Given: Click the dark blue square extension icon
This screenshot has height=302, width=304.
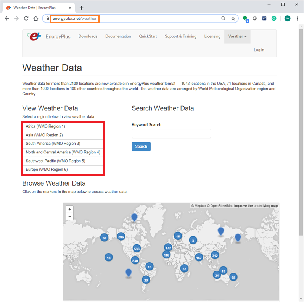Looking at the screenshot, I should pyautogui.click(x=264, y=18).
